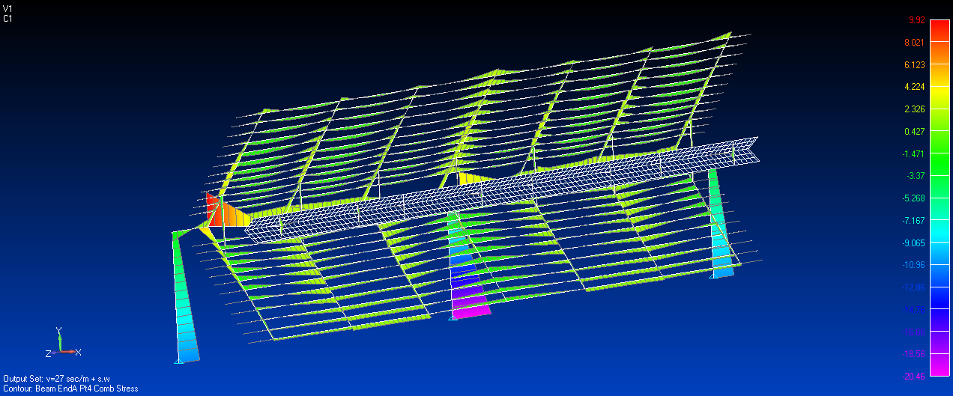
Task: Pick the red top legend color band
Action: click(938, 31)
